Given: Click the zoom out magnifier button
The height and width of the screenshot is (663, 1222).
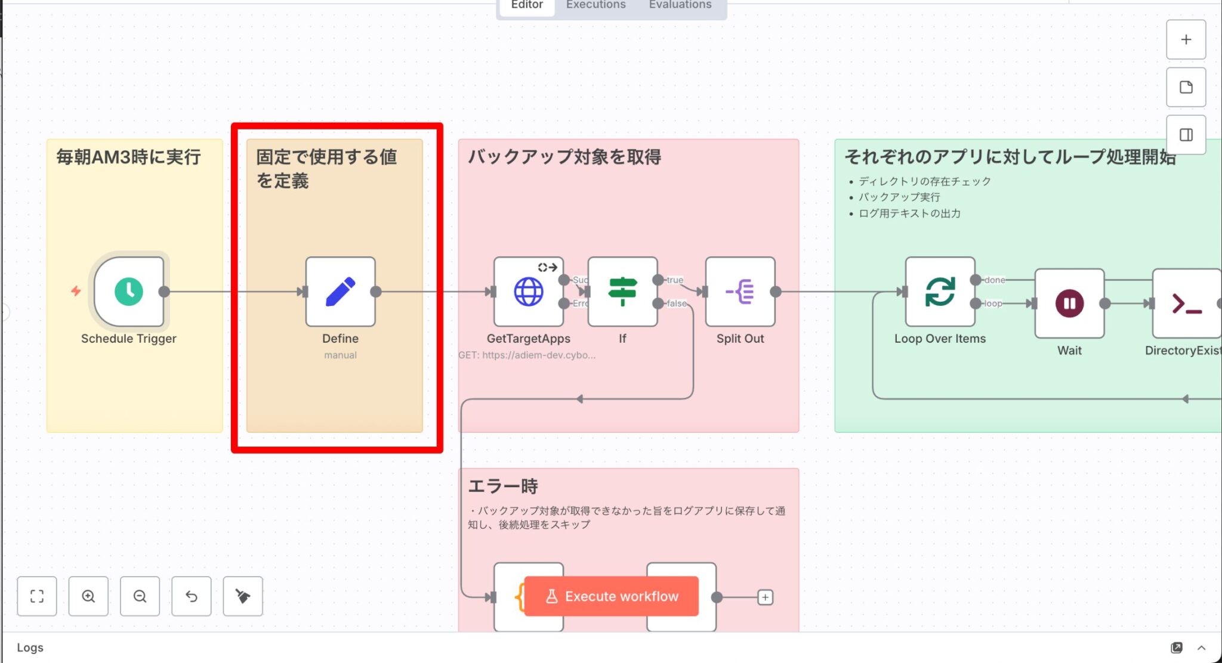Looking at the screenshot, I should (x=140, y=596).
